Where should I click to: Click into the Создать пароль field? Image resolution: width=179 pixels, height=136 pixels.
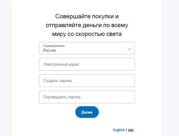(x=87, y=81)
